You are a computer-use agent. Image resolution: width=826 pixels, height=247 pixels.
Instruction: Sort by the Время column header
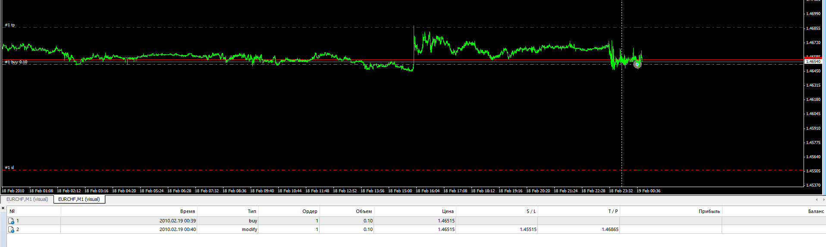pos(129,211)
